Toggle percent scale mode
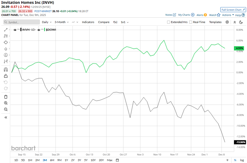247x163 pixels. pyautogui.click(x=235, y=160)
